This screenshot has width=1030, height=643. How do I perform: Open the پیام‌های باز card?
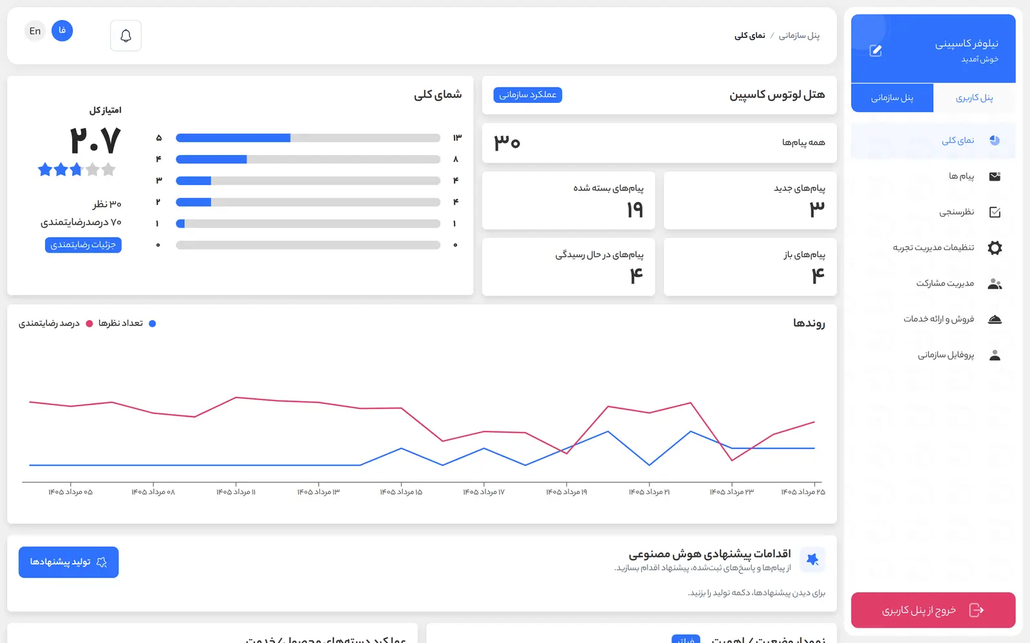(x=750, y=267)
